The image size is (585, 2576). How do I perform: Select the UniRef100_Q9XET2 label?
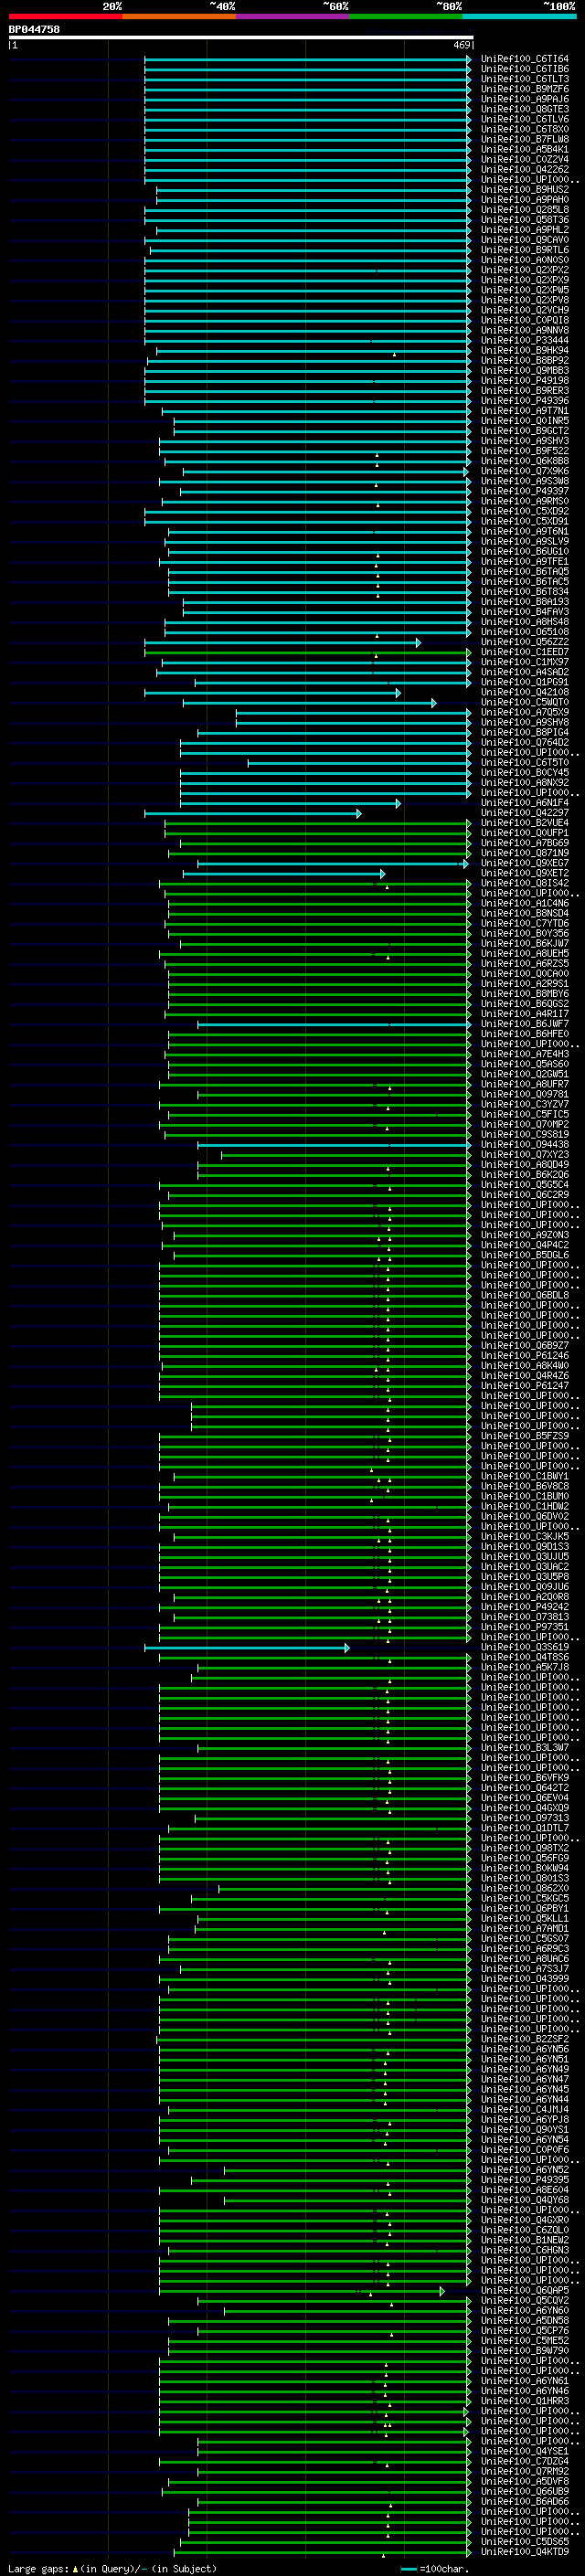pyautogui.click(x=524, y=873)
